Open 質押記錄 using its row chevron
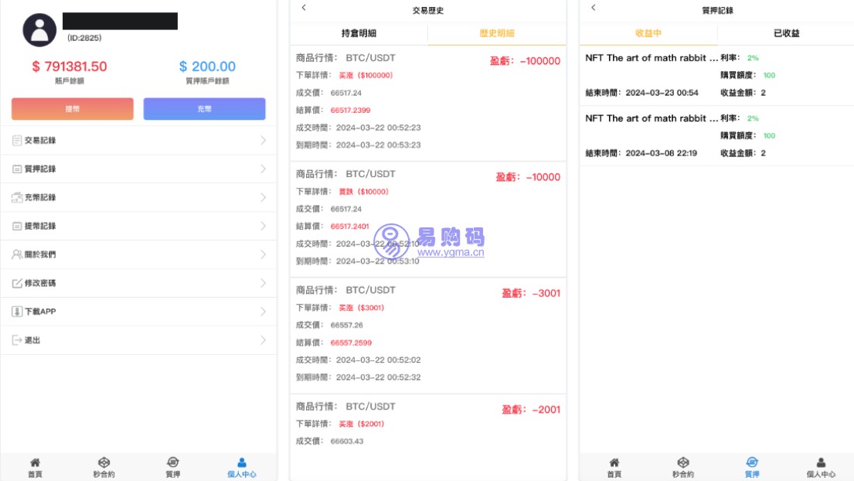 tap(263, 169)
